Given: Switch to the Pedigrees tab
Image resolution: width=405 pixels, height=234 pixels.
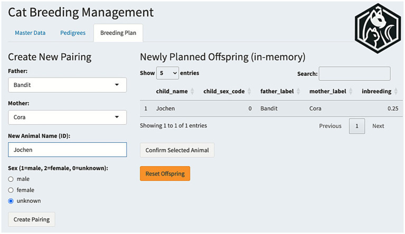Looking at the screenshot, I should click(x=73, y=33).
